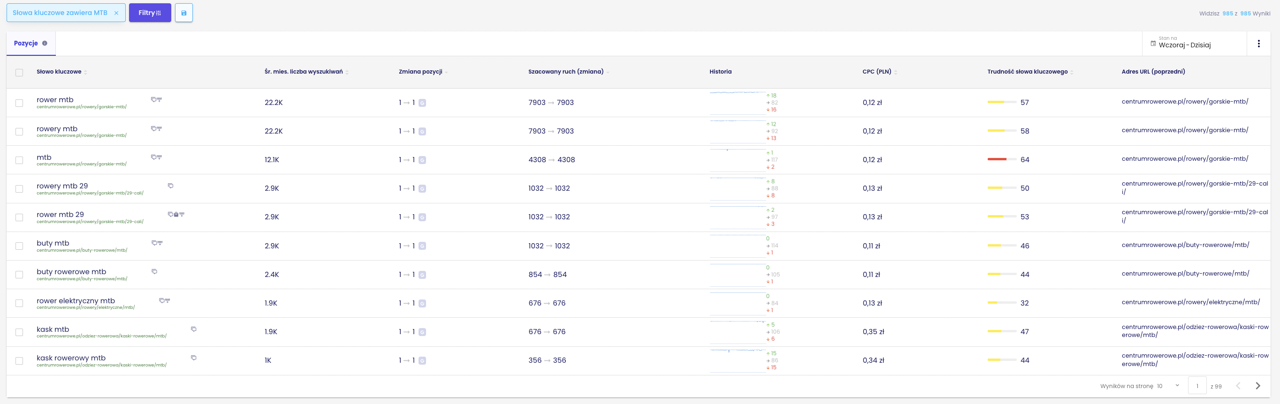The width and height of the screenshot is (1280, 404).
Task: Select the checkbox for 'rower elektryczny mtb' row
Action: tap(19, 303)
